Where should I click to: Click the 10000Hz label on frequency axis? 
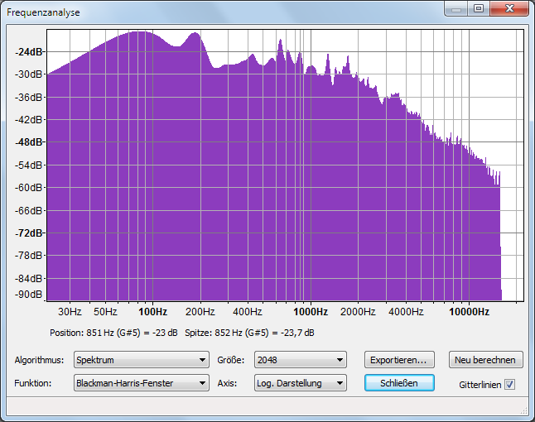click(x=469, y=312)
